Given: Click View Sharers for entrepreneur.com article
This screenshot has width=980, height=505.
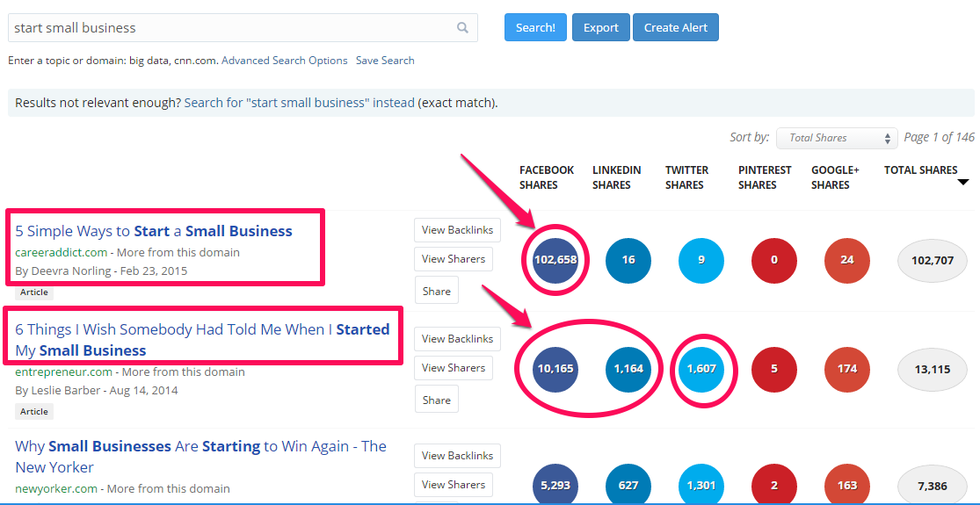Looking at the screenshot, I should 454,368.
